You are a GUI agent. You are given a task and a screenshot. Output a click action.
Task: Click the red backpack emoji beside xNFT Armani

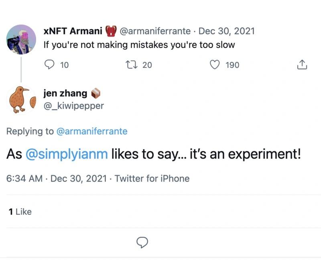pos(110,31)
